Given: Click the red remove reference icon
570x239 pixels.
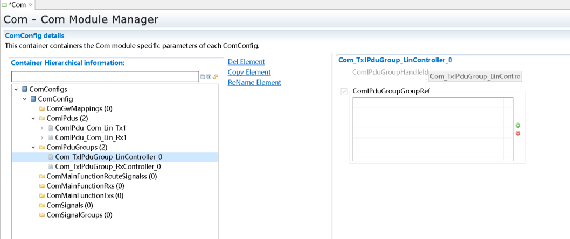Looking at the screenshot, I should pos(518,133).
